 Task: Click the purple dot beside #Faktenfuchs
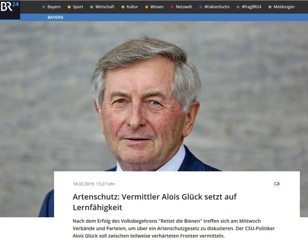pyautogui.click(x=200, y=7)
